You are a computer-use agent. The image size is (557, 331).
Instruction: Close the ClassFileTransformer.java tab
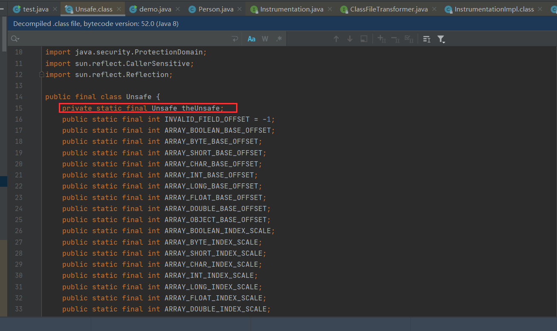pos(435,9)
